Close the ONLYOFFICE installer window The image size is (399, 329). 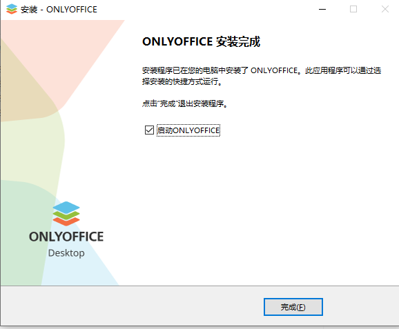(x=385, y=10)
